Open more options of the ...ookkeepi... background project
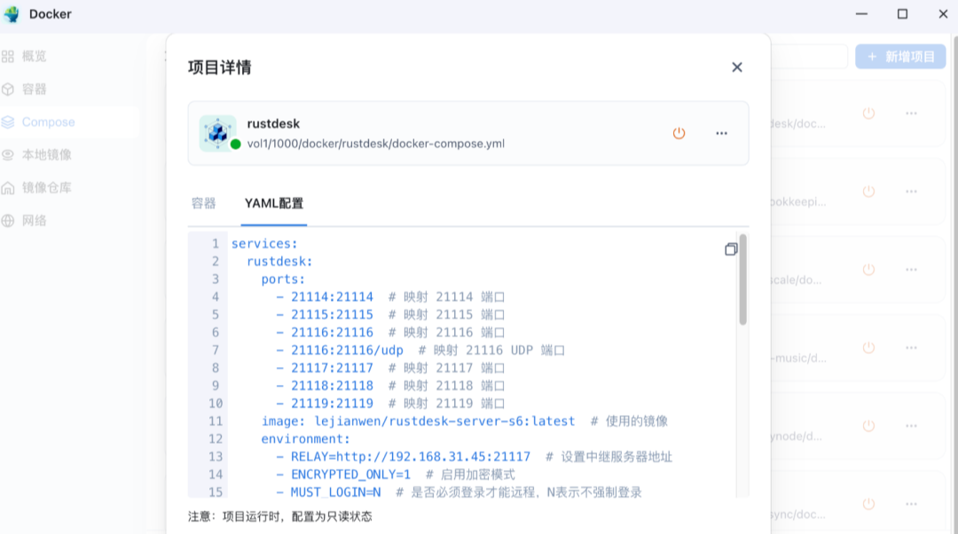The height and width of the screenshot is (534, 958). pyautogui.click(x=911, y=192)
